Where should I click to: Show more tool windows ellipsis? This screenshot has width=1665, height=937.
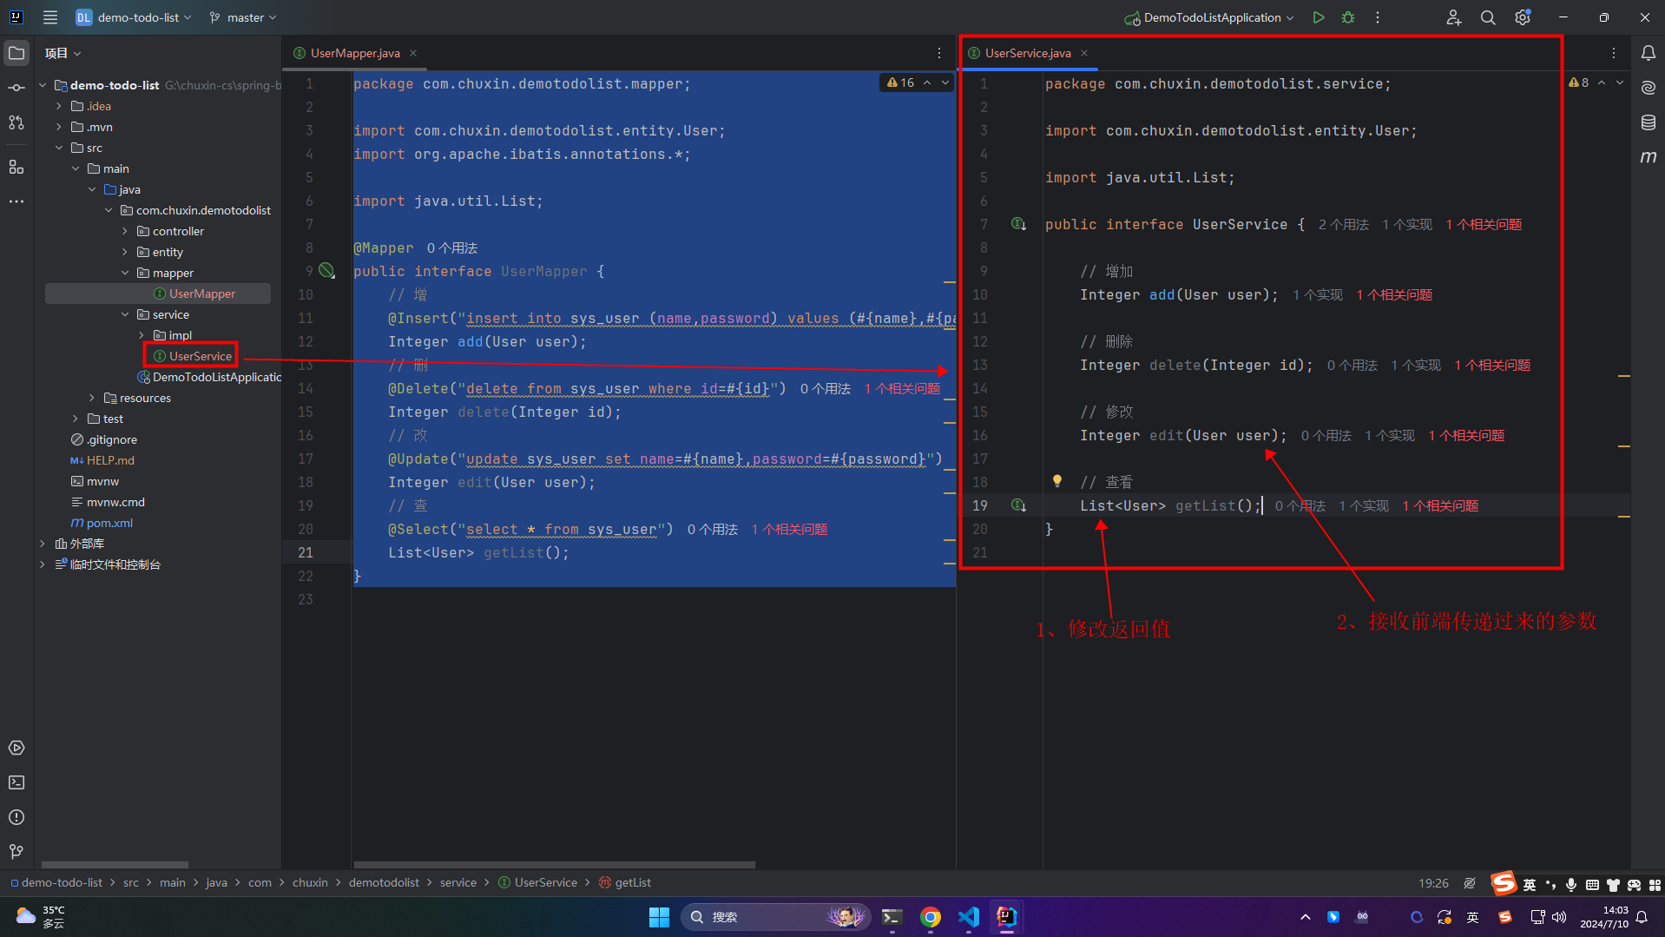[x=16, y=201]
